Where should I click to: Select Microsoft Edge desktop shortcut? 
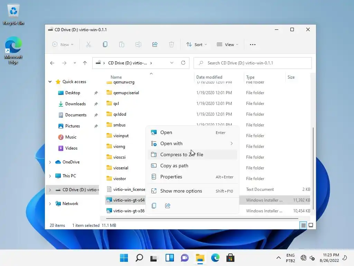click(13, 51)
